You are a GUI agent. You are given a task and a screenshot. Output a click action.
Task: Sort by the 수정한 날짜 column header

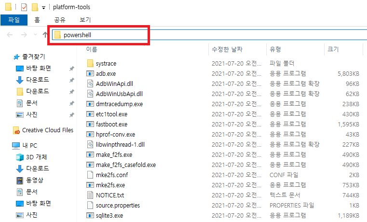click(x=227, y=49)
